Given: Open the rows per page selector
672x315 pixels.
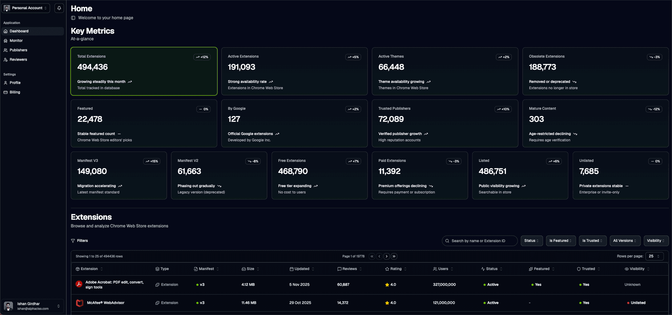Looking at the screenshot, I should tap(654, 256).
